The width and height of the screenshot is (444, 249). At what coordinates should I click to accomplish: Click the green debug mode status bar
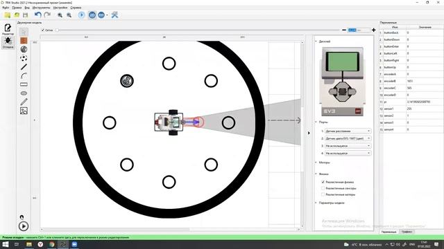tap(222, 237)
